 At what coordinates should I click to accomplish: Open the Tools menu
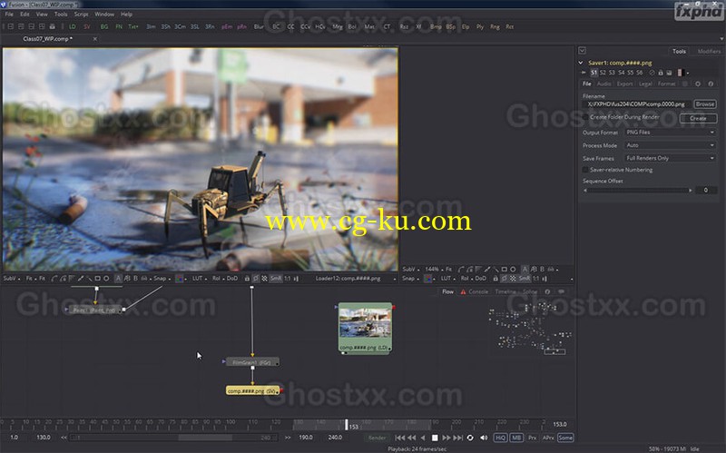61,15
